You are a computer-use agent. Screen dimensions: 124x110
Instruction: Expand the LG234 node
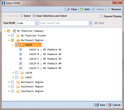13,73
